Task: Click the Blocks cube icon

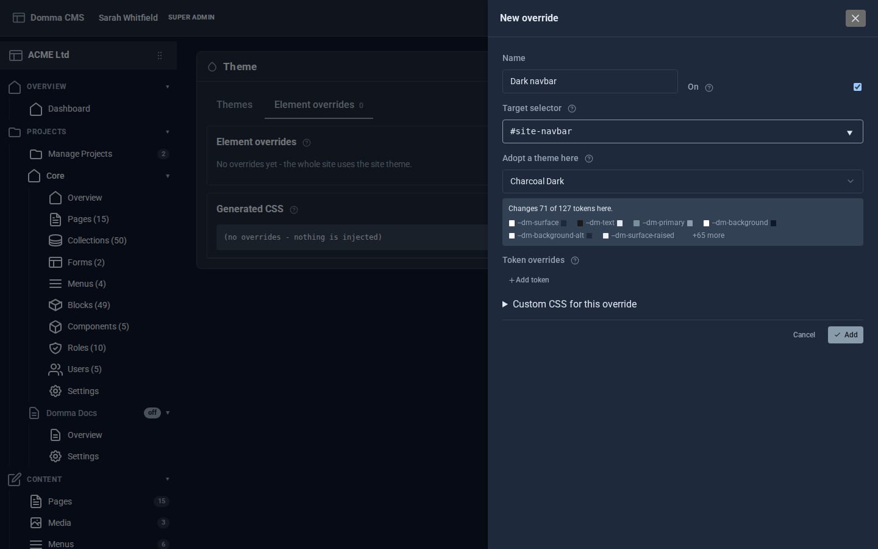Action: click(55, 305)
